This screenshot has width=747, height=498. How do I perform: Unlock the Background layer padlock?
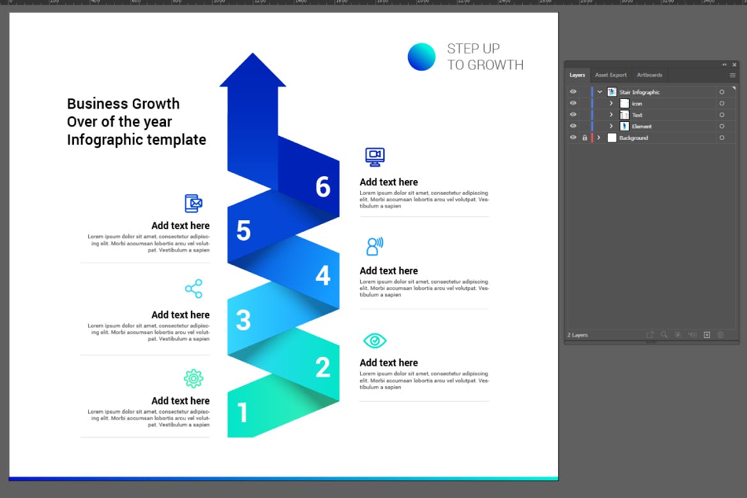click(x=584, y=138)
